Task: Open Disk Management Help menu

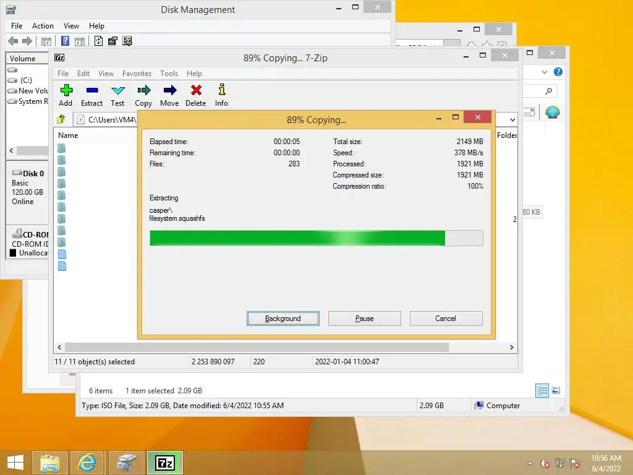Action: coord(96,26)
